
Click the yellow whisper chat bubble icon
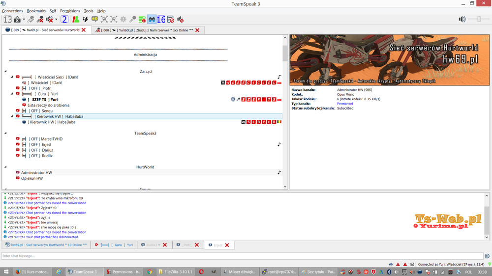(x=94, y=20)
